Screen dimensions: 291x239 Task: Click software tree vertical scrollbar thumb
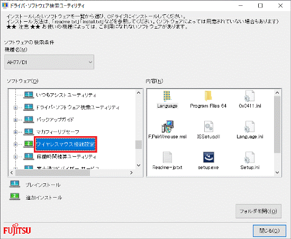click(139, 144)
